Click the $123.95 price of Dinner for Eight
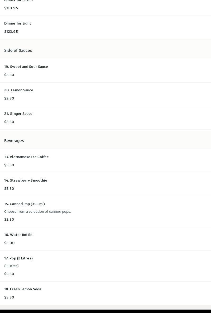 (11, 32)
